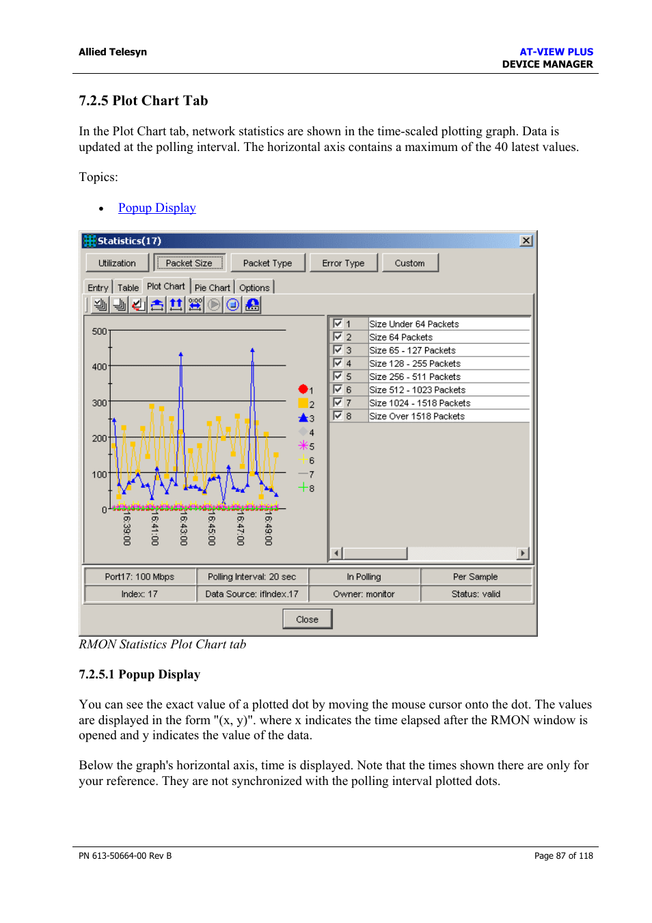Click the 'Polling Interval: 20 sec' status cell
The image size is (652, 923).
point(252,577)
